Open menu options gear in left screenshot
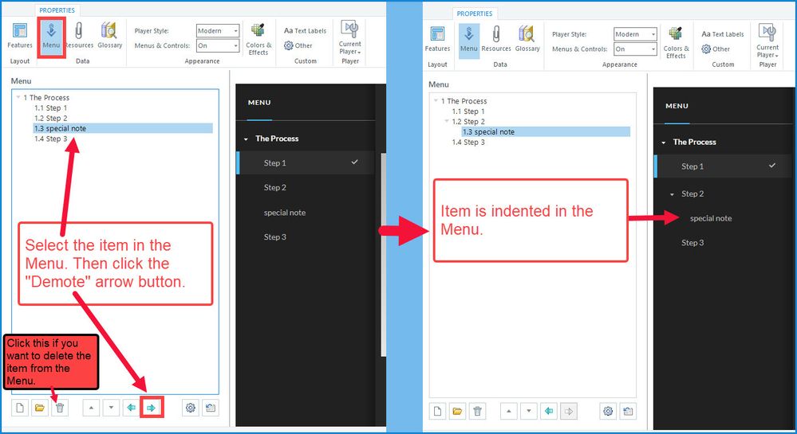The width and height of the screenshot is (797, 434). click(x=191, y=408)
